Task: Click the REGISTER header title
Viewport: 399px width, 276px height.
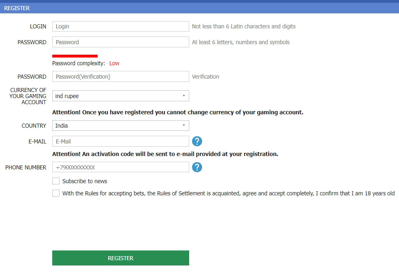Action: pos(17,8)
